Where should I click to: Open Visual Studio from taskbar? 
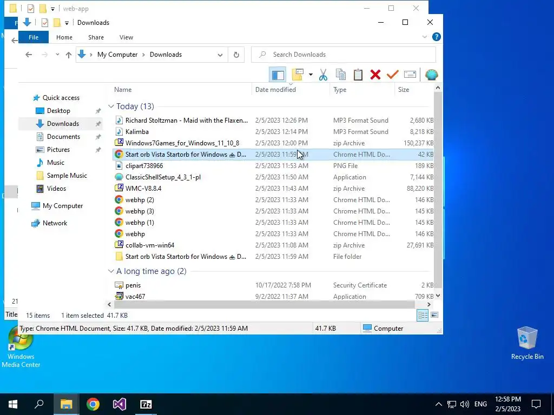(120, 404)
